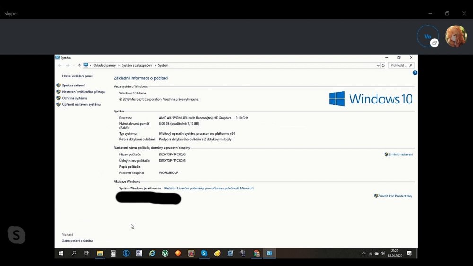The image size is (473, 266).
Task: Click 'Ovládací panely' in the breadcrumb path
Action: (x=105, y=65)
